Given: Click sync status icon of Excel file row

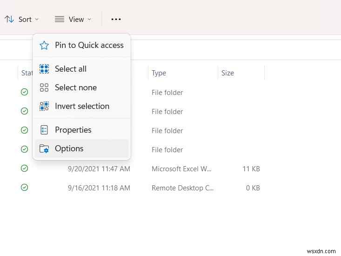Looking at the screenshot, I should 24,168.
